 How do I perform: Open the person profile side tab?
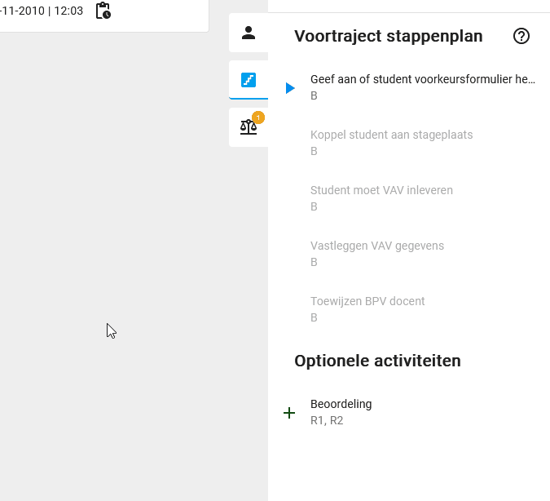pos(249,33)
